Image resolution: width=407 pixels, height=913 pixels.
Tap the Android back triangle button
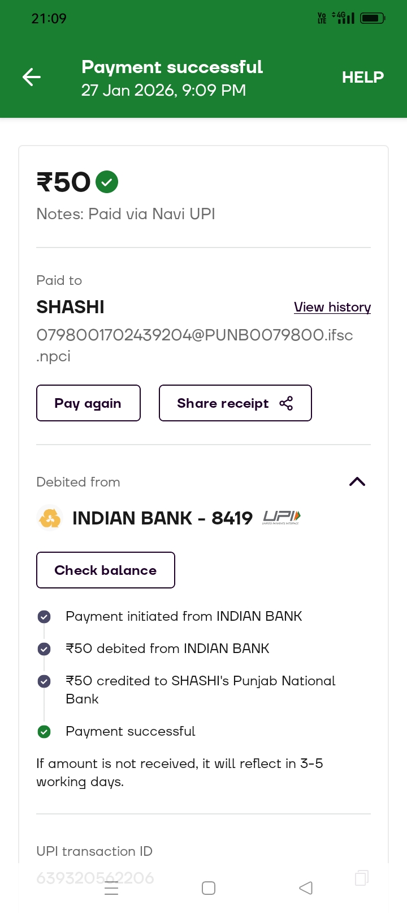pos(306,888)
